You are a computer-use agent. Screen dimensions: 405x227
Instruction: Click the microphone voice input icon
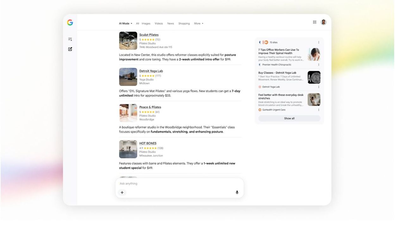click(237, 192)
